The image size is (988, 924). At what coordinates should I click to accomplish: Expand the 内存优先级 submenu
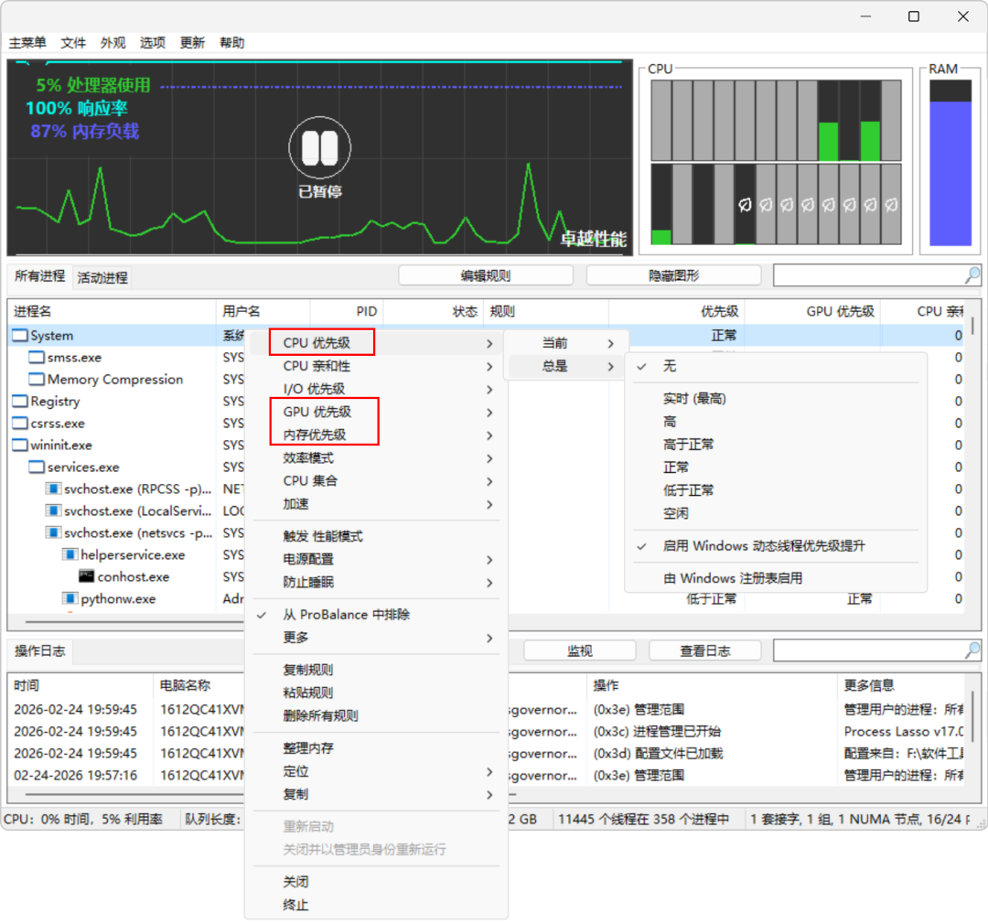click(376, 435)
